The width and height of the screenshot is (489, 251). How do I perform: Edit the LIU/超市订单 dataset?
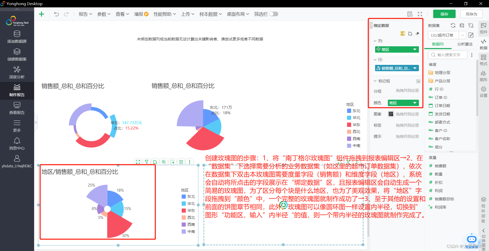tap(471, 35)
